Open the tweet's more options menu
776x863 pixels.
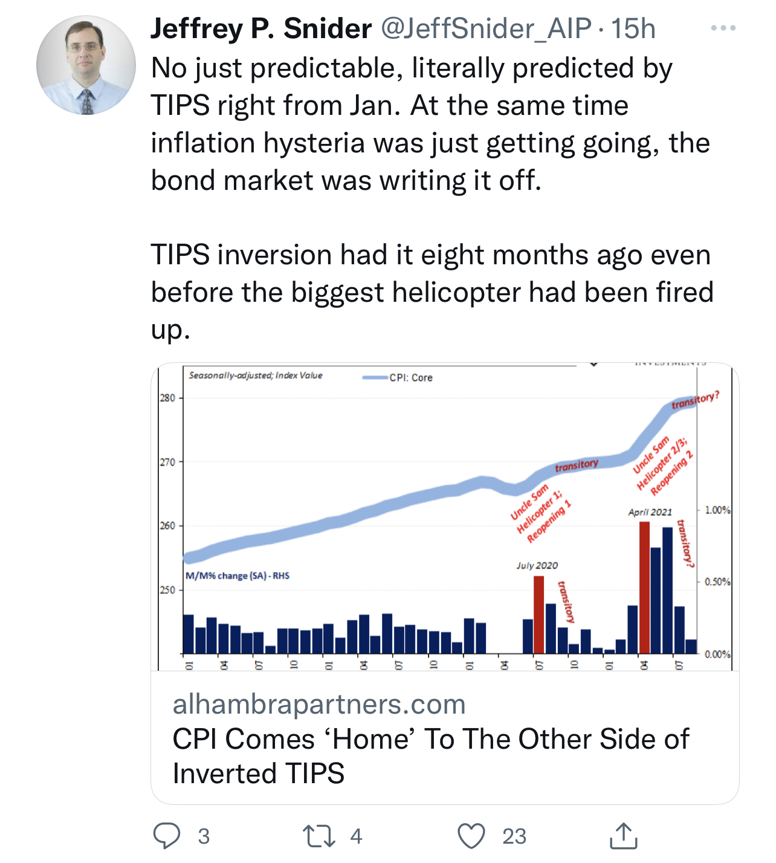(x=723, y=28)
